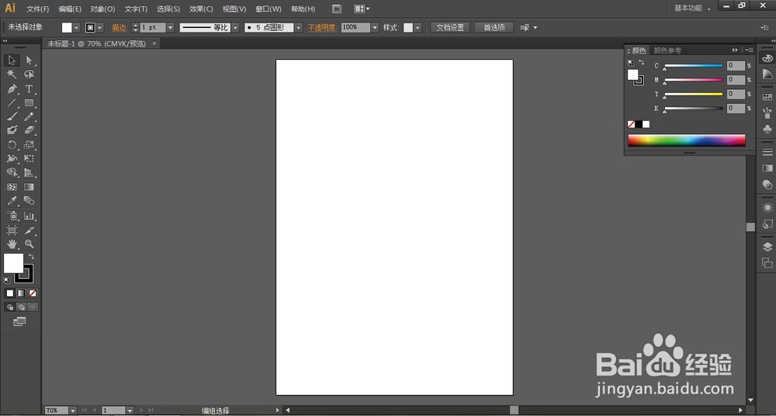Select the Shape Builder tool
This screenshot has height=416, width=776.
[12, 172]
